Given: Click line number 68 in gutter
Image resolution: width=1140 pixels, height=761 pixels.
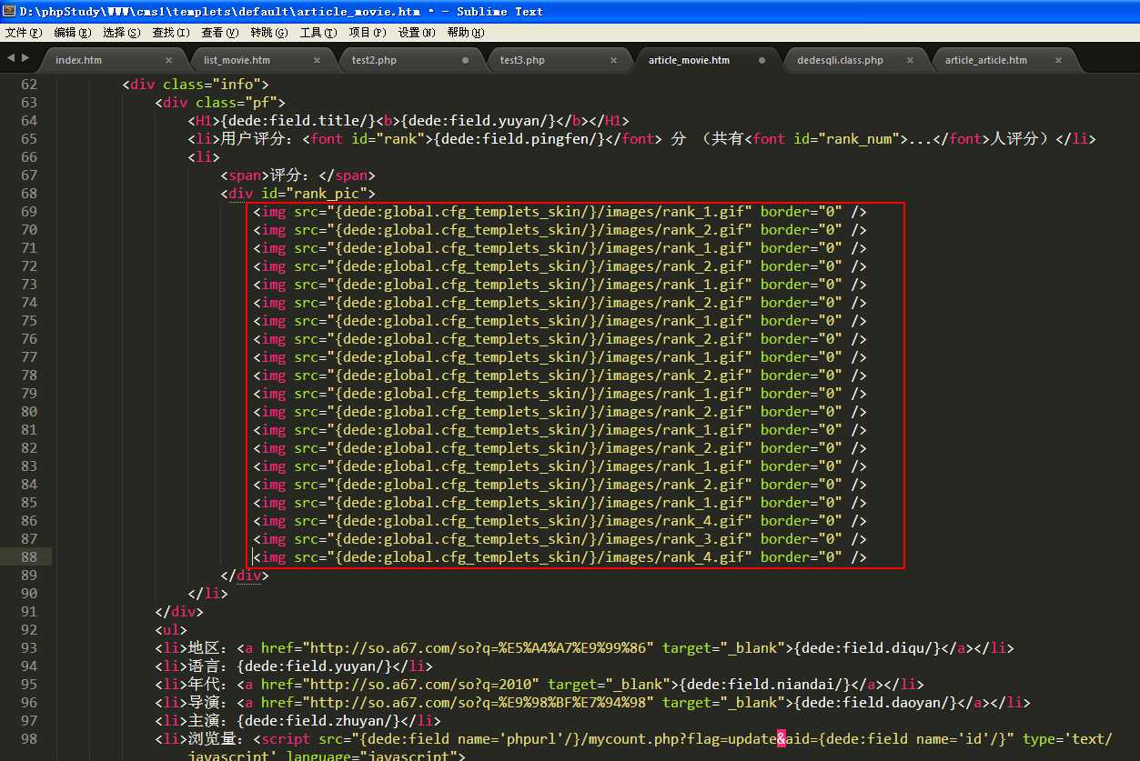Looking at the screenshot, I should [x=29, y=194].
